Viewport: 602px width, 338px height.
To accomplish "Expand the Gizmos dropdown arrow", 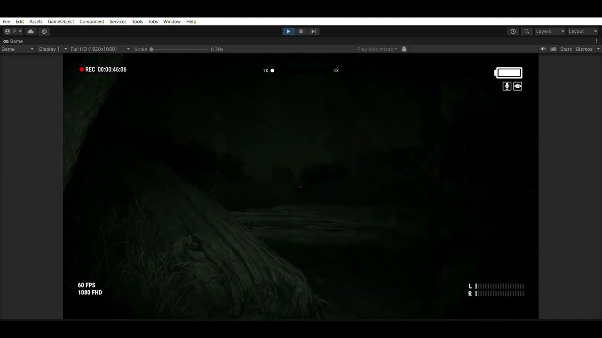I will point(598,49).
